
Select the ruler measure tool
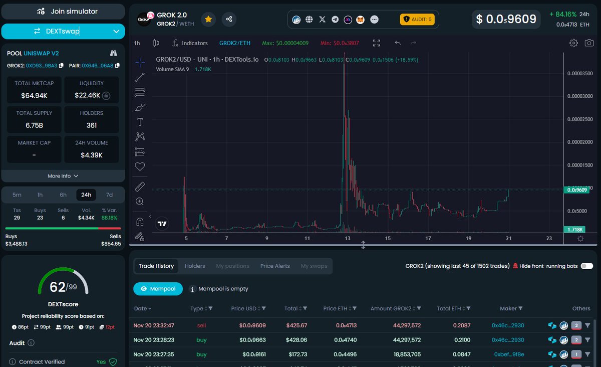140,187
